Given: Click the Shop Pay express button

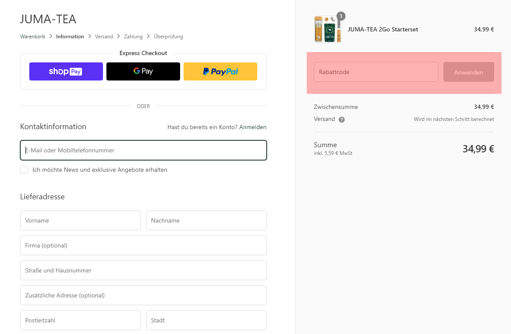Looking at the screenshot, I should click(x=66, y=71).
